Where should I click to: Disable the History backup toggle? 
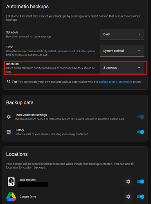tap(140, 132)
